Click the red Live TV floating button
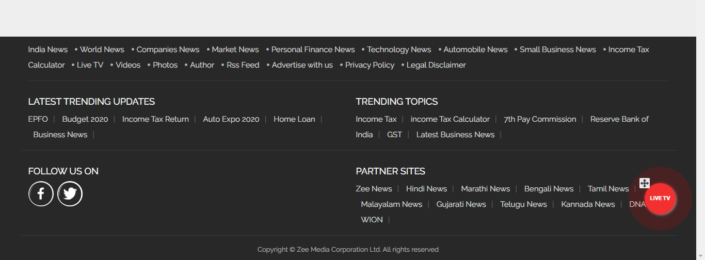705x260 pixels. [660, 199]
